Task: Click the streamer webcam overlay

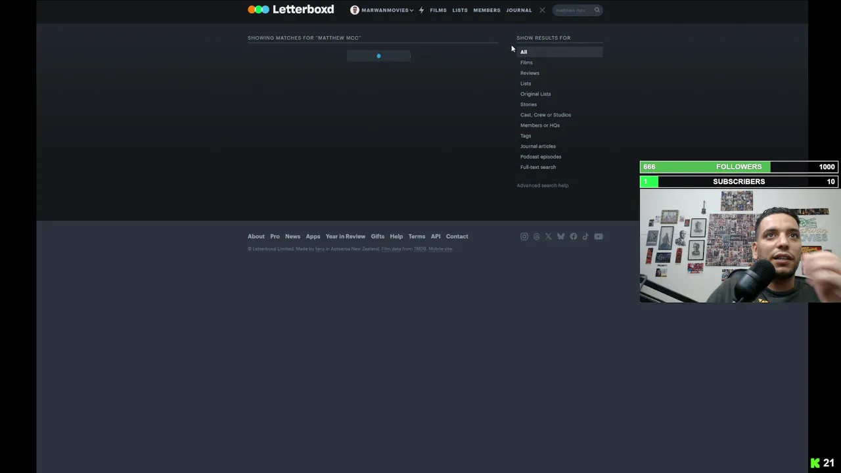Action: [740, 246]
